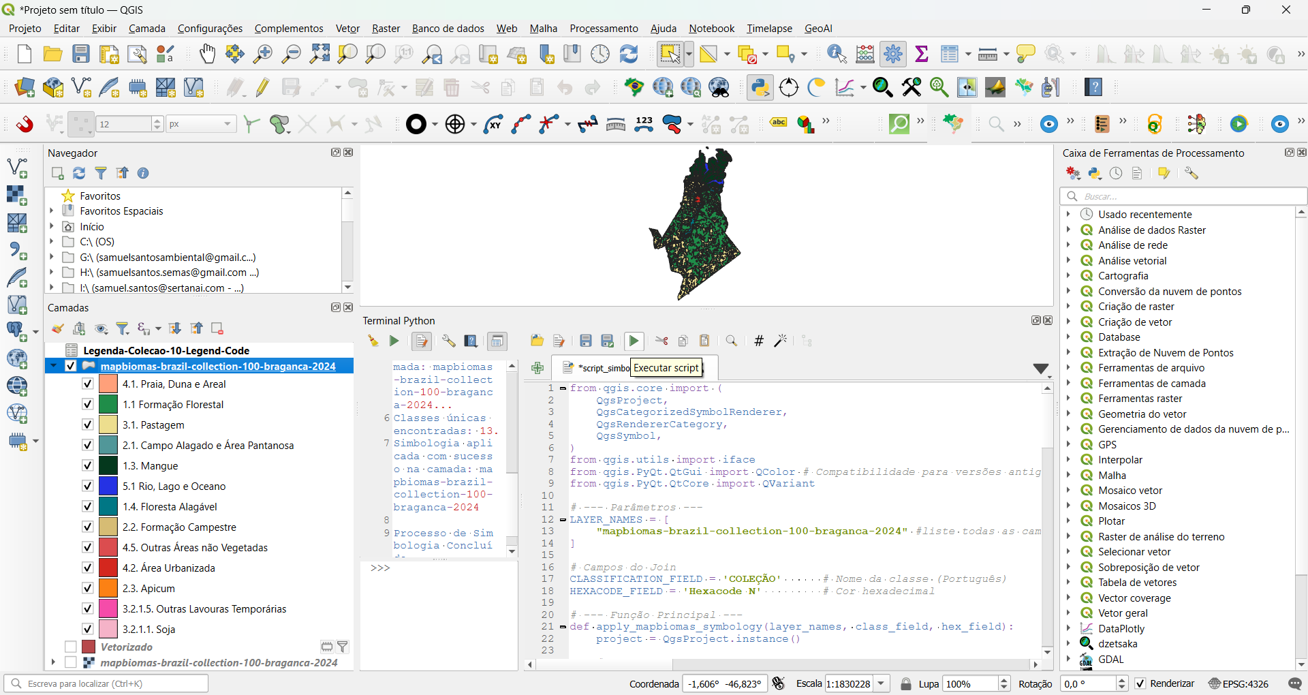
Task: Click the Refresh icon in the Navegador panel
Action: click(79, 173)
